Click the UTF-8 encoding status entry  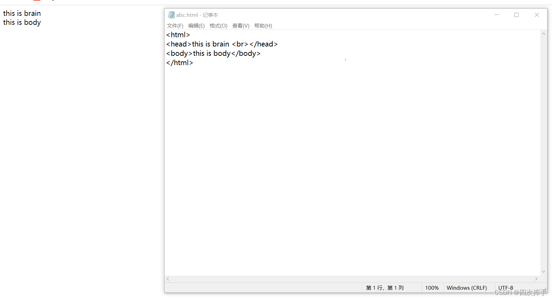[506, 288]
